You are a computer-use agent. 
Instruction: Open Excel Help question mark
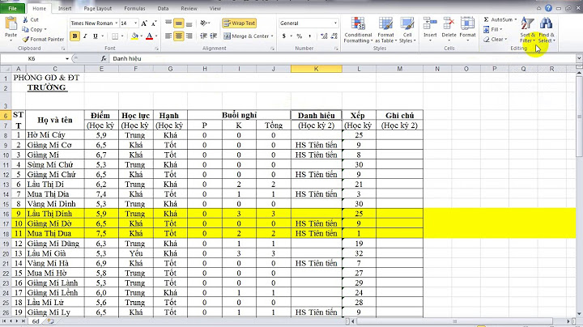pyautogui.click(x=548, y=8)
